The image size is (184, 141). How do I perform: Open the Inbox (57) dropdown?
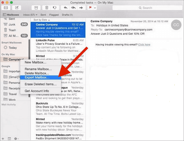(30, 15)
